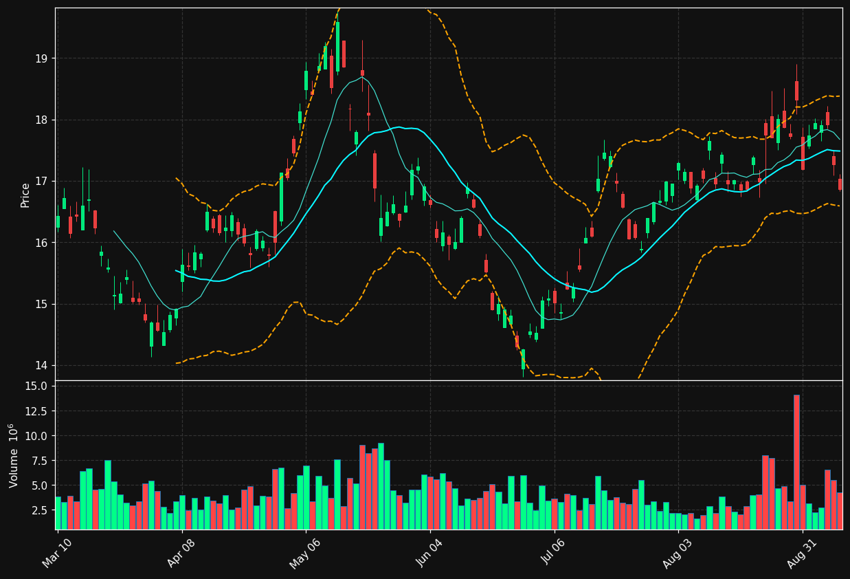Click the 'Mar 10' date label
850x579 pixels.
(x=58, y=553)
